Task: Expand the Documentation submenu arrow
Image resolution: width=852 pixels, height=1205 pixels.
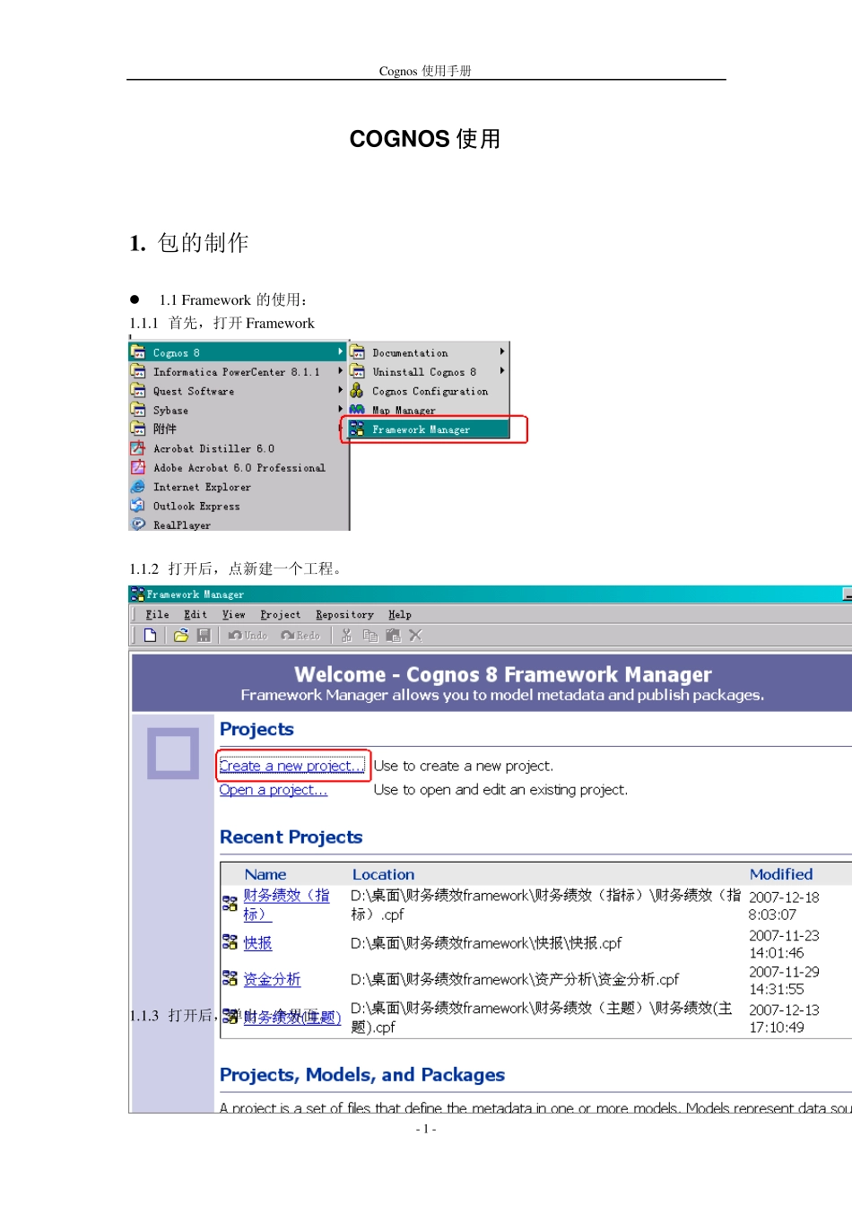Action: pyautogui.click(x=502, y=351)
